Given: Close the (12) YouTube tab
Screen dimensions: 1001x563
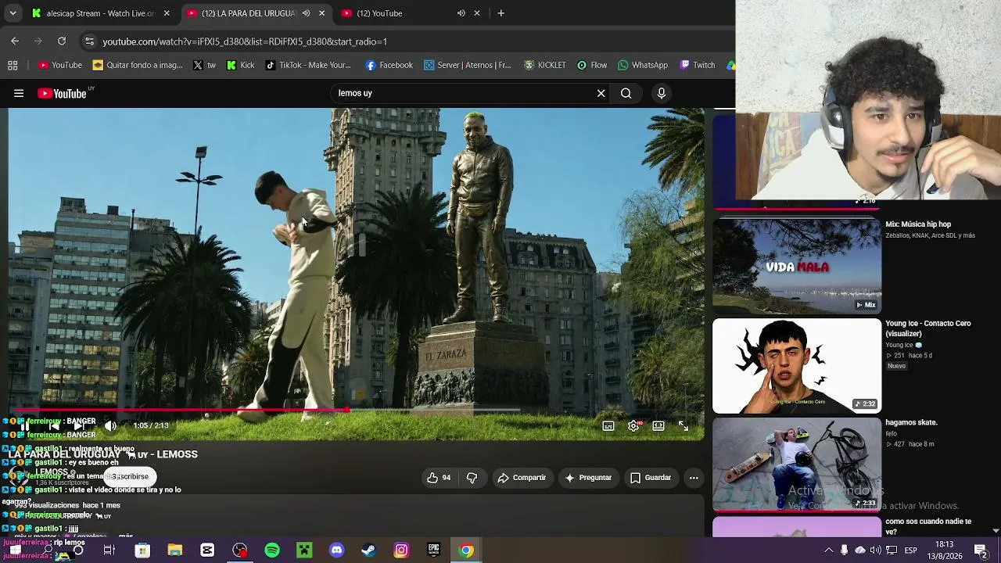Looking at the screenshot, I should 477,13.
